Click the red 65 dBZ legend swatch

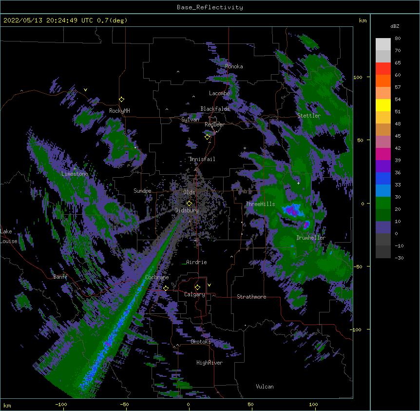pyautogui.click(x=383, y=69)
